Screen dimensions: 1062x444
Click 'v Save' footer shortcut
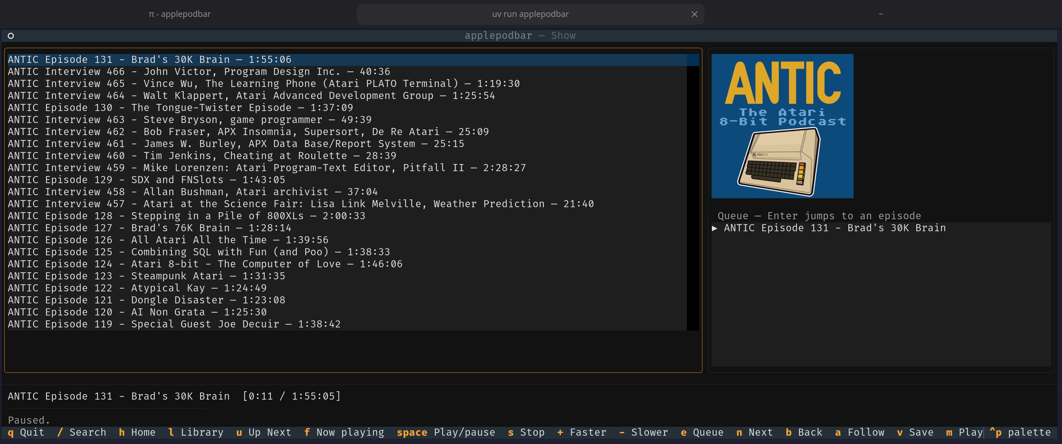tap(915, 432)
